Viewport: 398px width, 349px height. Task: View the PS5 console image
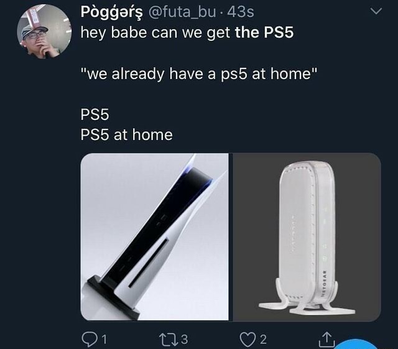click(155, 237)
